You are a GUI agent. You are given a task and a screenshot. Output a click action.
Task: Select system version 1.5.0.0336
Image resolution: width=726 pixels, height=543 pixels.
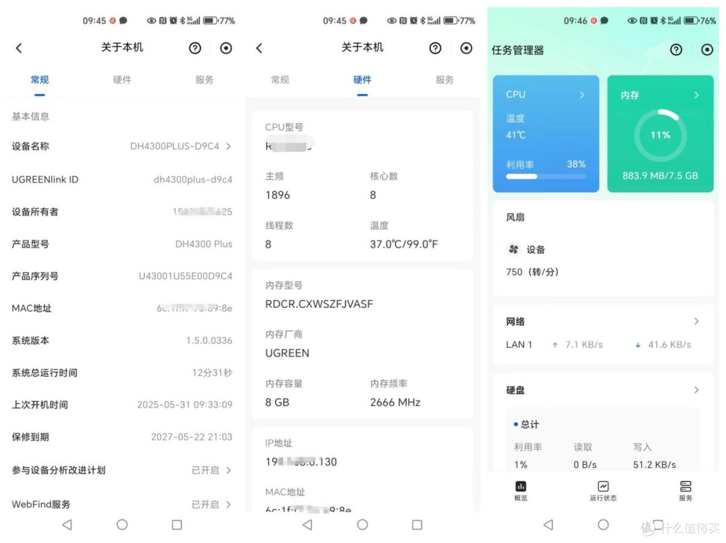pyautogui.click(x=209, y=341)
